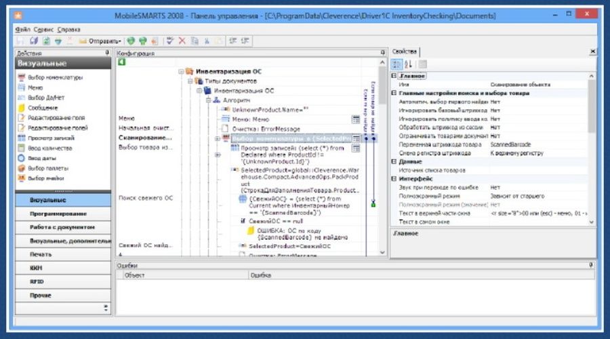Image resolution: width=610 pixels, height=339 pixels.
Task: Collapse the Главное property category
Action: tap(394, 76)
